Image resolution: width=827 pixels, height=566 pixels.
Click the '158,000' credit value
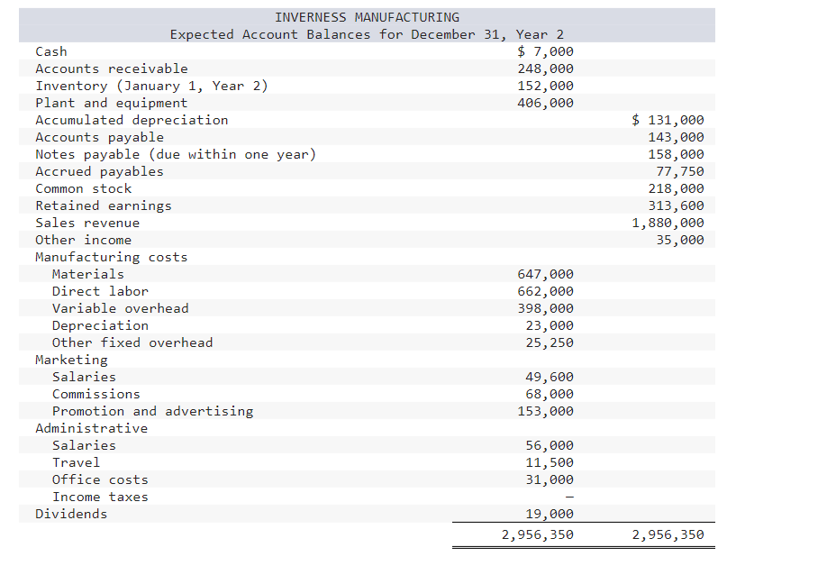[x=677, y=154]
